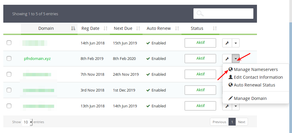Click the Reg Date column header
292x133 pixels.
pos(94,29)
